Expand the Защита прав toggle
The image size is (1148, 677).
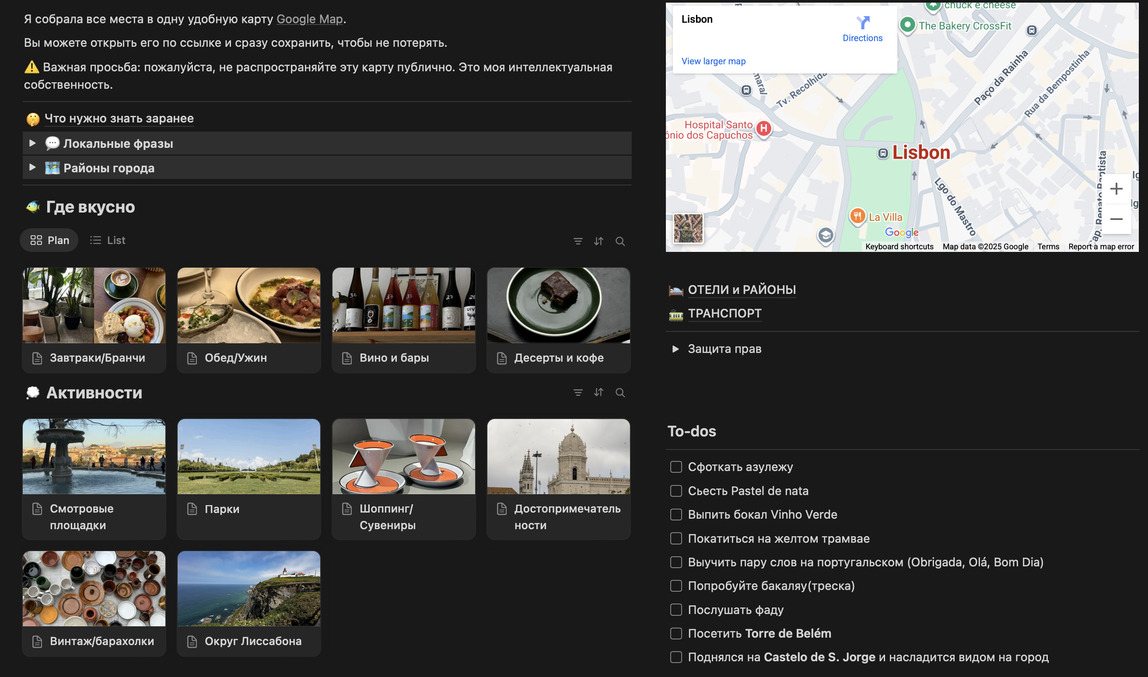(x=675, y=349)
